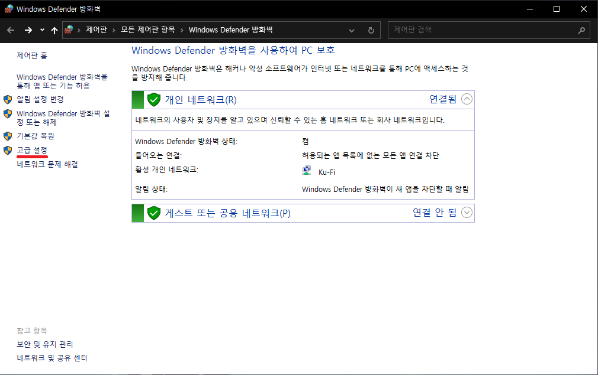
Task: Click the Ku-Fi network icon
Action: [x=307, y=171]
